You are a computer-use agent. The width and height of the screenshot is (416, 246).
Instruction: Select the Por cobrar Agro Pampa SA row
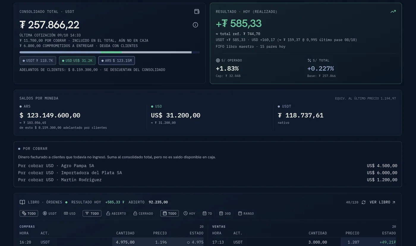click(x=208, y=166)
